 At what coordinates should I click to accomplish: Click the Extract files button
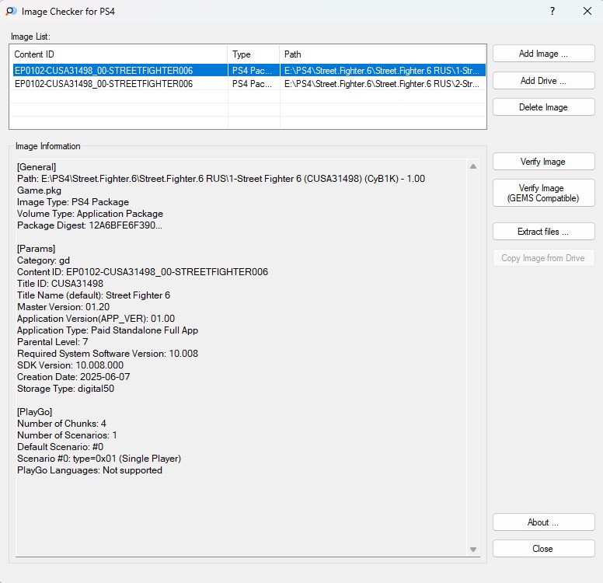(543, 232)
